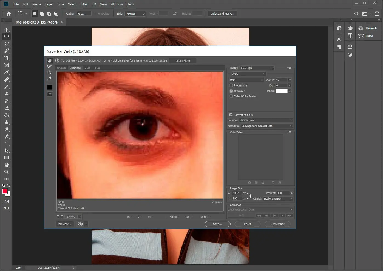
Task: Open the Filter menu
Action: tap(84, 4)
